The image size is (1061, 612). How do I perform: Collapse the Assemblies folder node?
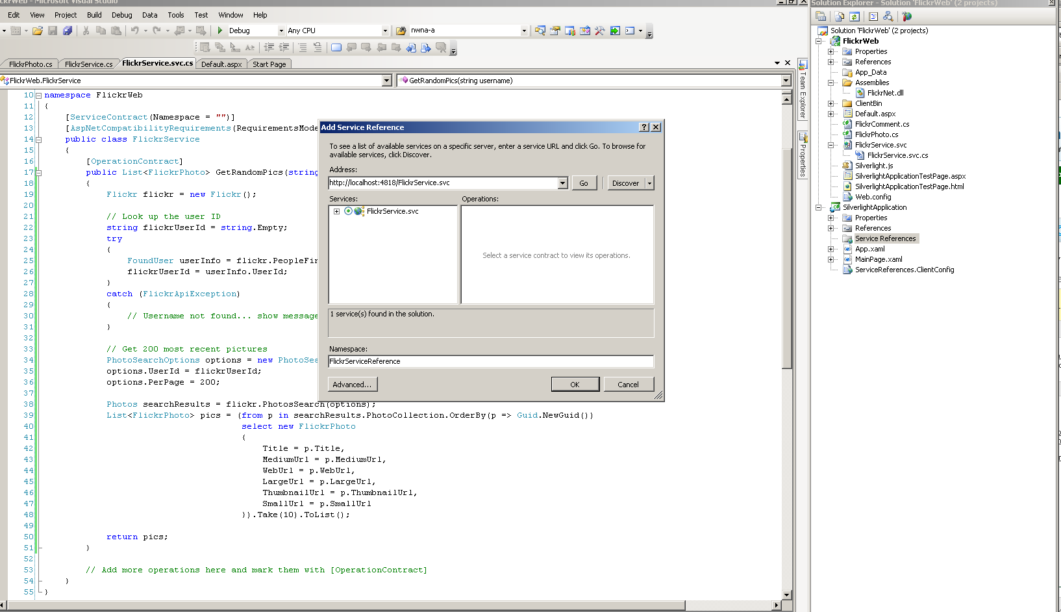point(830,83)
